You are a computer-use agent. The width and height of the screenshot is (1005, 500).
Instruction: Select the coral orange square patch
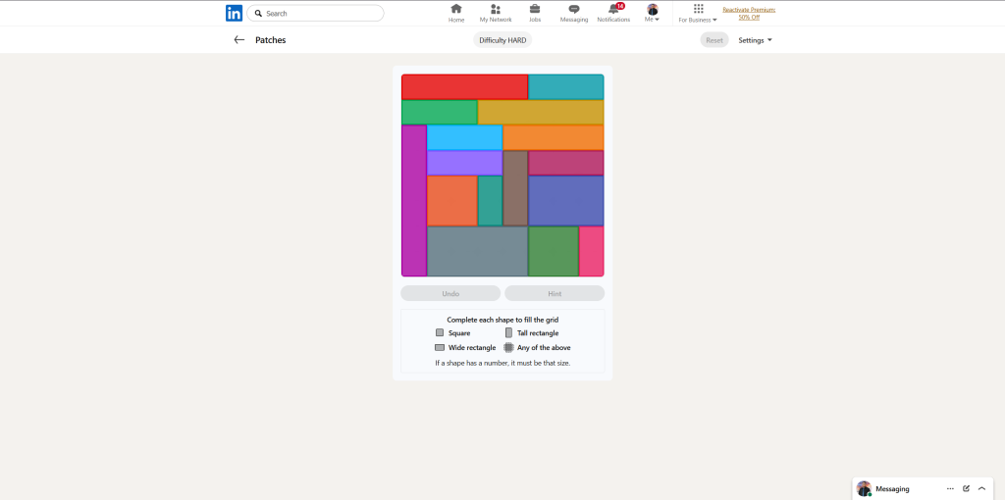tap(451, 200)
